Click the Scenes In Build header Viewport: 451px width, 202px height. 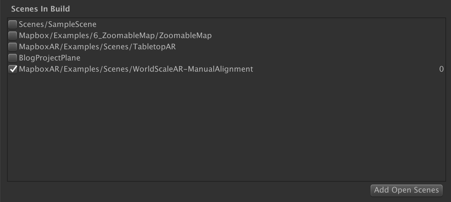pos(41,9)
